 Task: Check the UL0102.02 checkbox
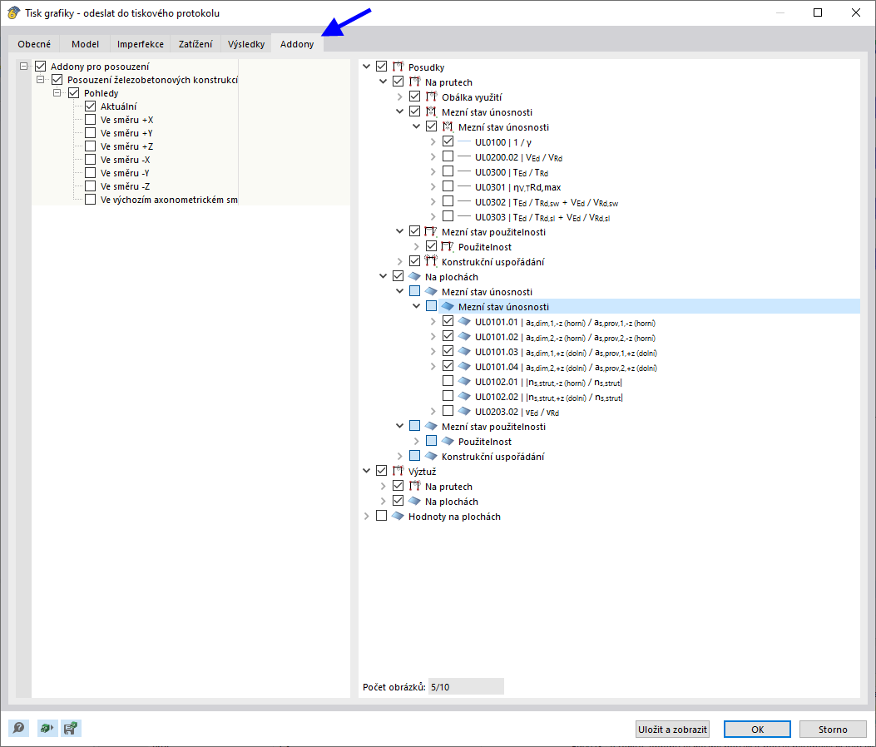448,396
